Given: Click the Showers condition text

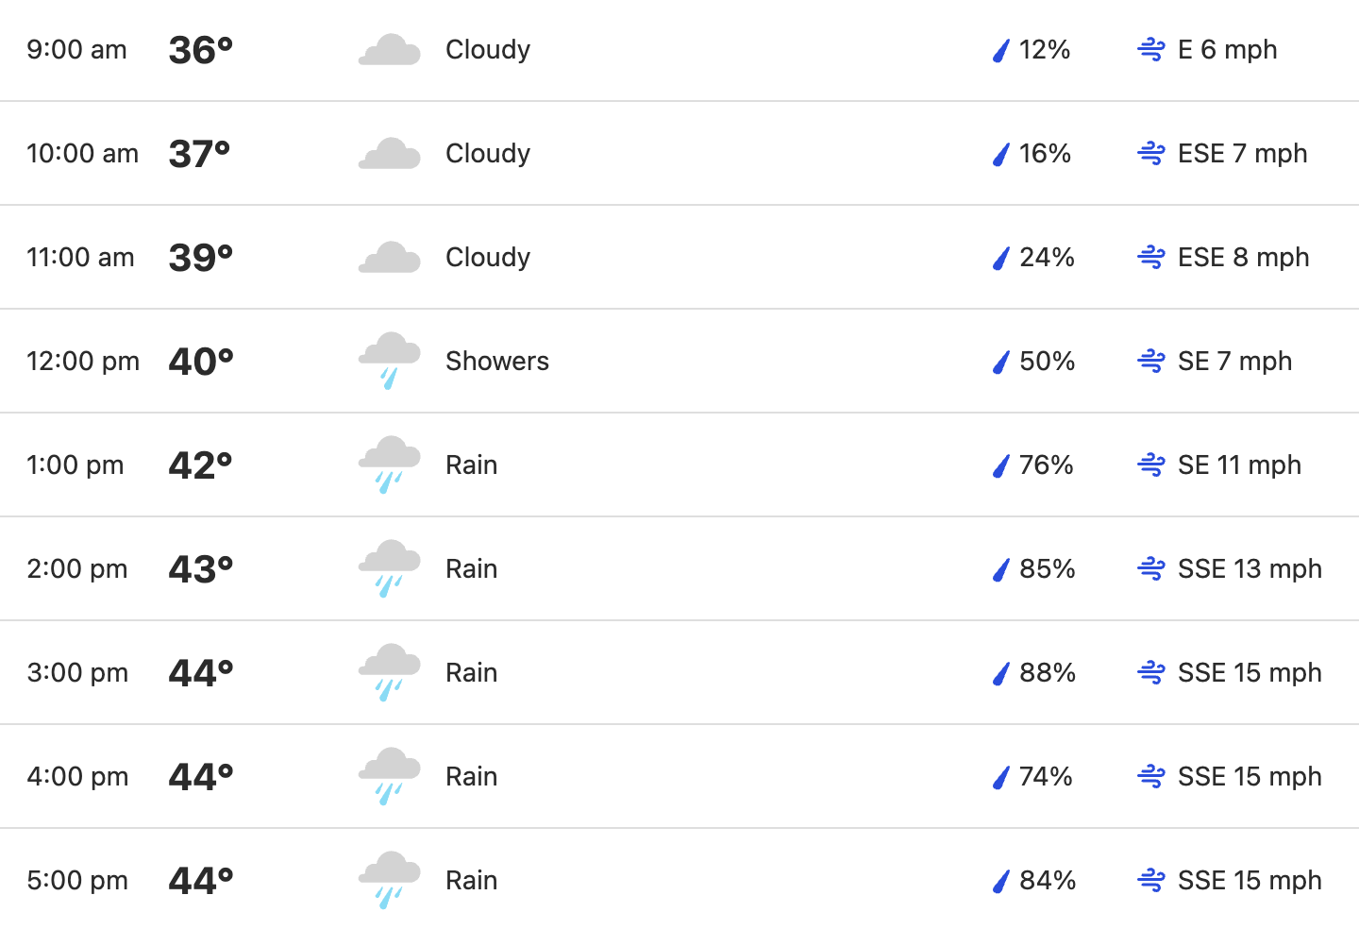Looking at the screenshot, I should coord(497,362).
